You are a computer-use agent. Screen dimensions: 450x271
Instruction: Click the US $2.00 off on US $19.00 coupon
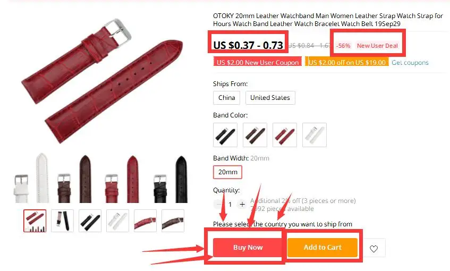pos(347,62)
